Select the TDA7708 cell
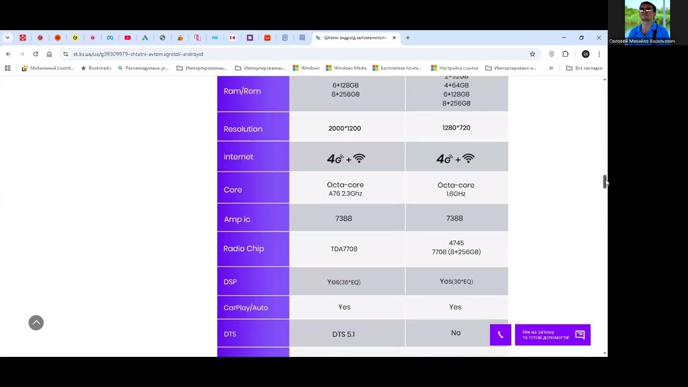 tap(347, 249)
